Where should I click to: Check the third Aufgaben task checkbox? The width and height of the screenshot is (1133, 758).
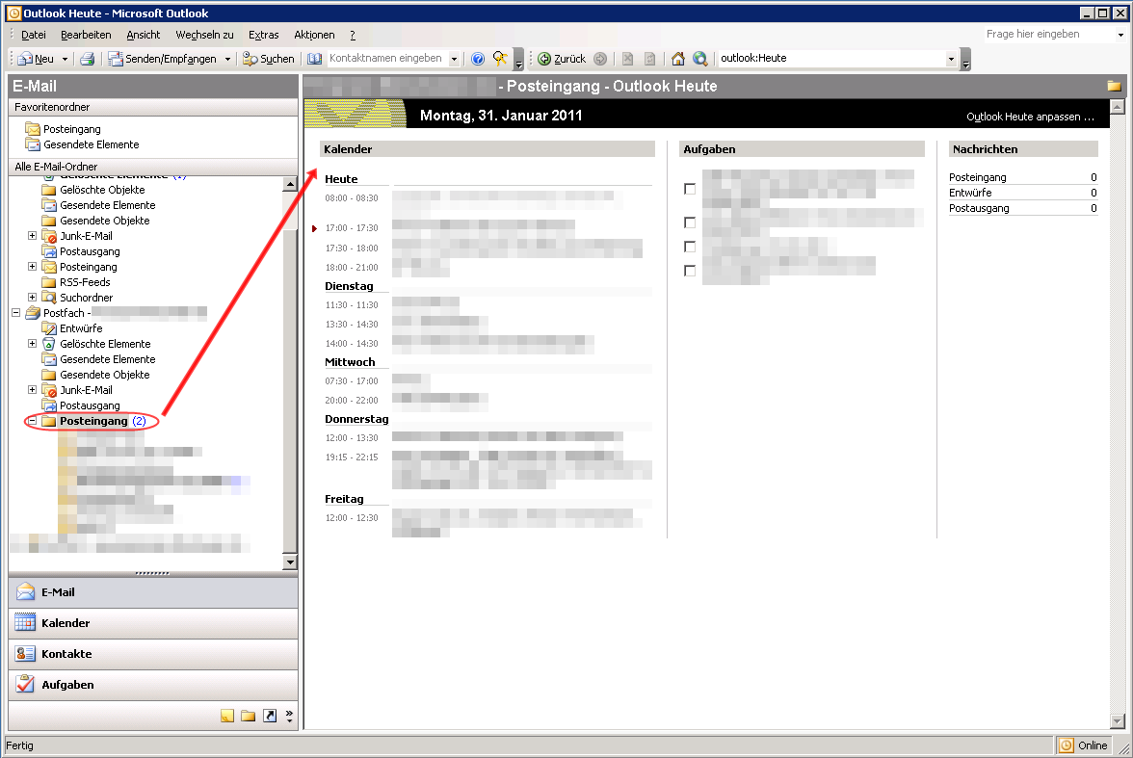coord(690,248)
